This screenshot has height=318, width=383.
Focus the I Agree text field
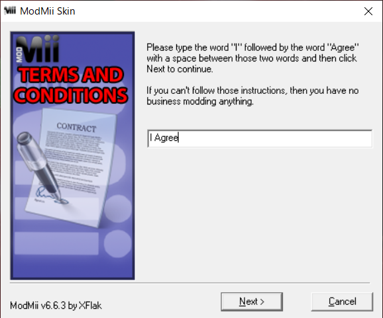[260, 138]
